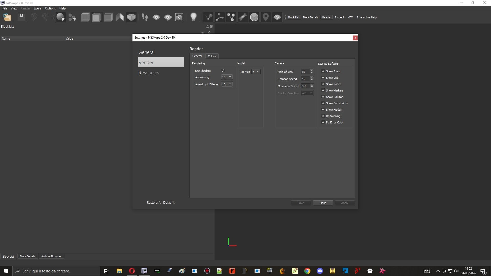Viewport: 491px width, 276px height.
Task: Toggle the map pin markers icon
Action: (266, 17)
